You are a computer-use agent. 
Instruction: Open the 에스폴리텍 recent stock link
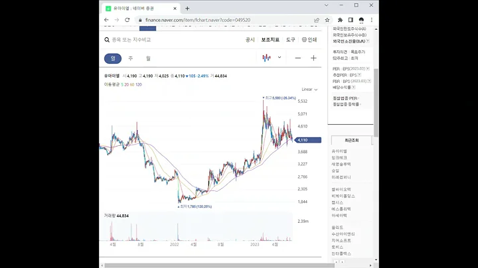pos(341,209)
